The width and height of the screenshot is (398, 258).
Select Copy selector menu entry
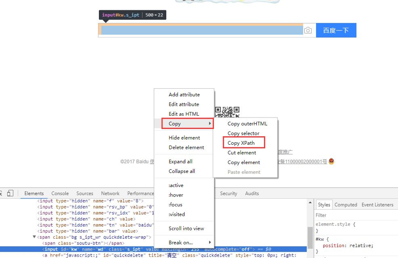pos(243,133)
